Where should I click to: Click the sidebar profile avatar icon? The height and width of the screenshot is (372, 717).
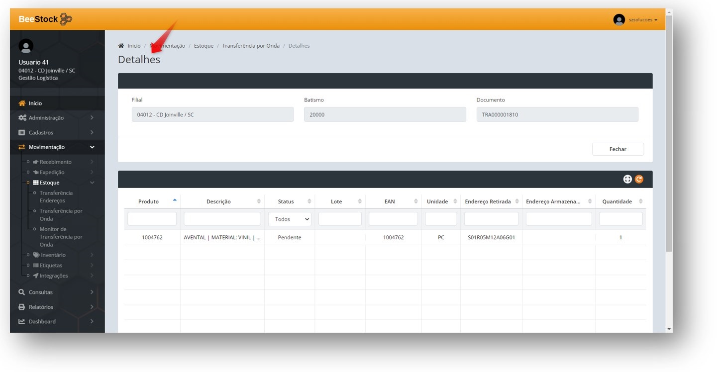26,46
